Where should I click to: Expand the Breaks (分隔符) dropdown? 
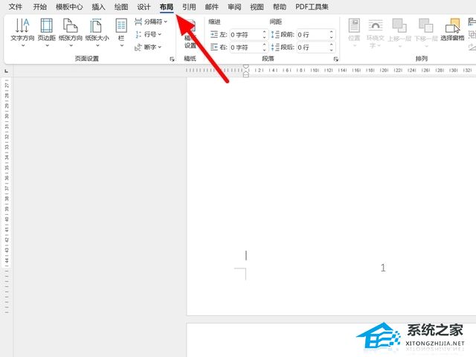152,22
